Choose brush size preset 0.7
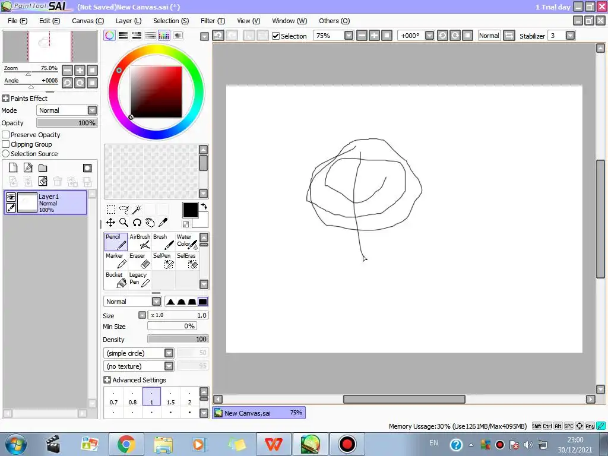 tap(113, 397)
